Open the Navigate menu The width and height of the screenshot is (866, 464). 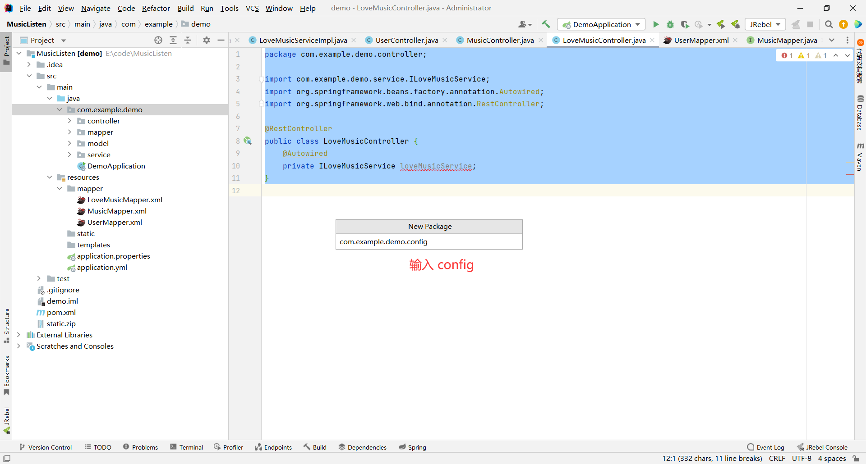pos(96,8)
